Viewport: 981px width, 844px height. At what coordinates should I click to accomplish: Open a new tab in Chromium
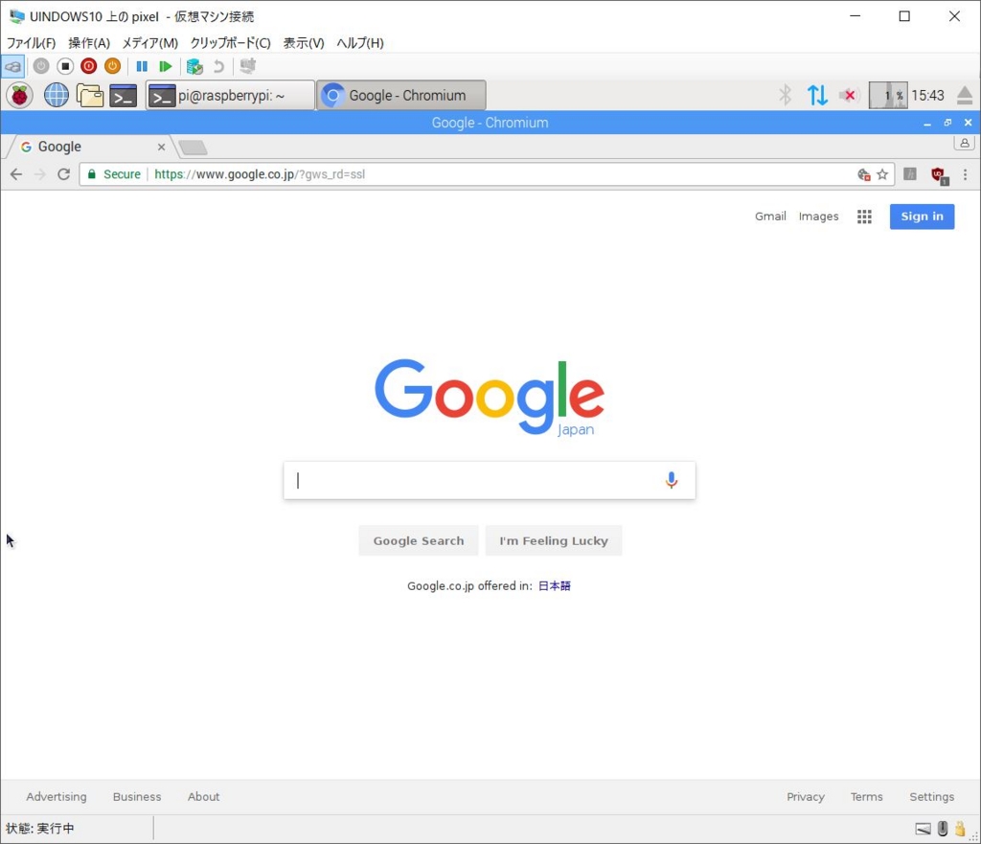click(x=193, y=148)
